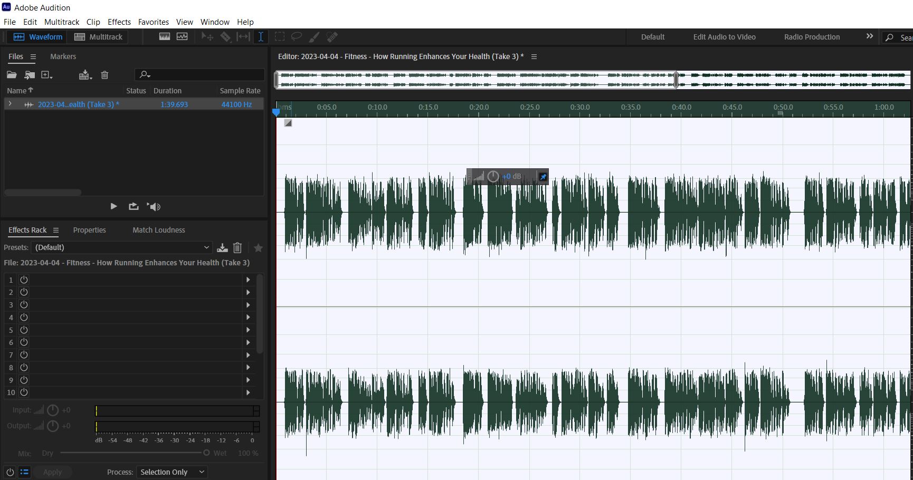913x480 pixels.
Task: Toggle power for effect slot 2
Action: 24,292
